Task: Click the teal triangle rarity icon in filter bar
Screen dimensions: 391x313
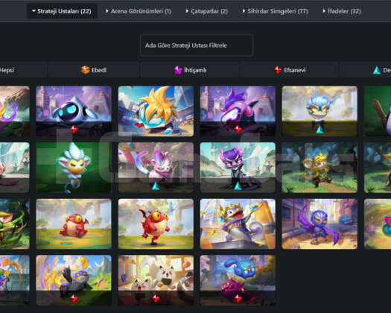Action: [x=377, y=70]
